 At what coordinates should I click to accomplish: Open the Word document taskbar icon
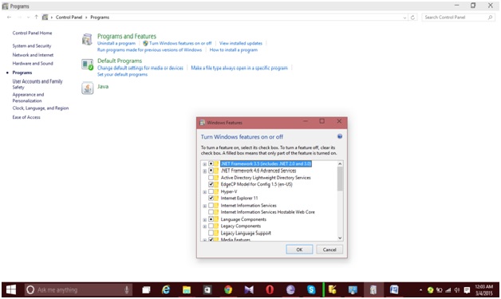tap(394, 289)
